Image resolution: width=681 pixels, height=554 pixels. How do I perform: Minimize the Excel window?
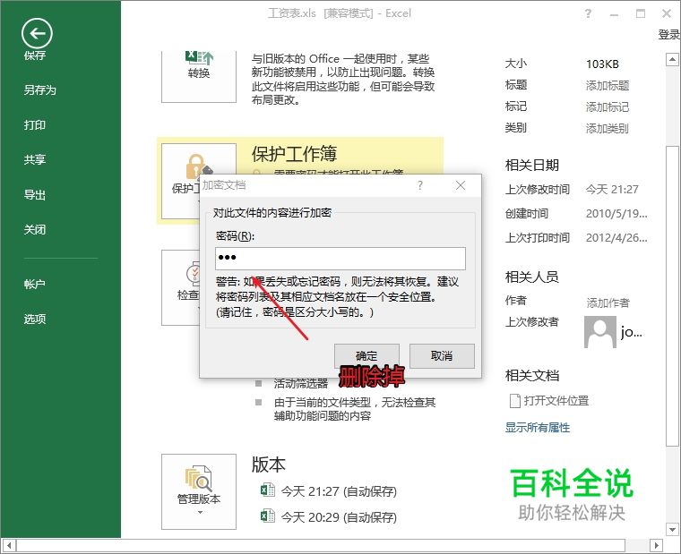(614, 13)
